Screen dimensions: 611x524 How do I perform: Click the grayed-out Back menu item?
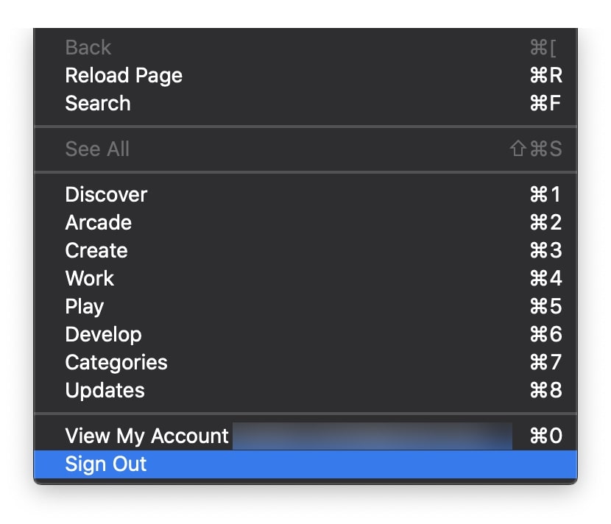[88, 48]
